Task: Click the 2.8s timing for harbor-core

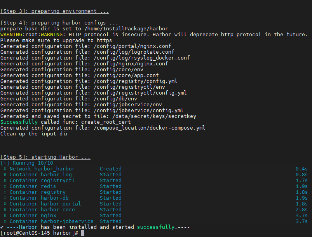Action: point(302,209)
